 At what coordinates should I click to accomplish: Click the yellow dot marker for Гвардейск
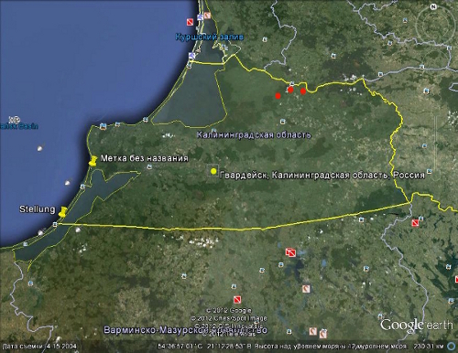tap(213, 171)
